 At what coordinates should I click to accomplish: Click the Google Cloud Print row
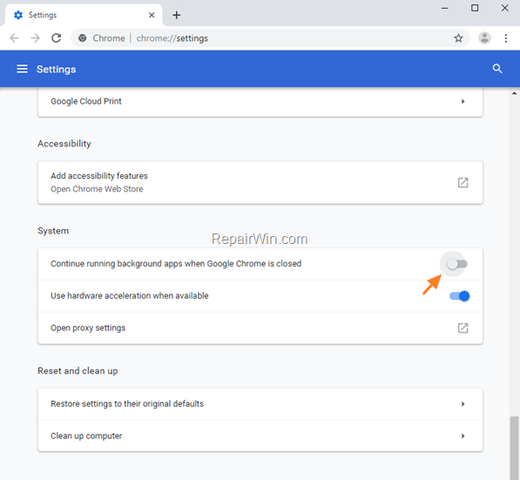[260, 101]
